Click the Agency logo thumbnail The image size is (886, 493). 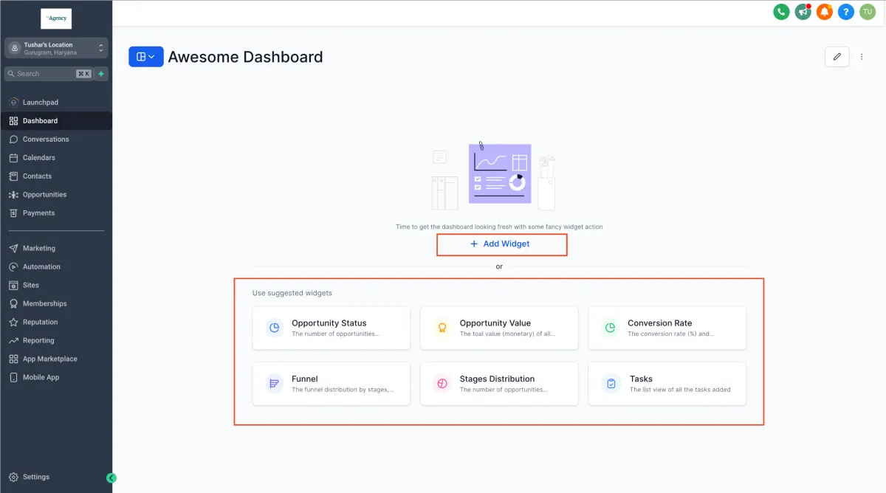[x=56, y=18]
